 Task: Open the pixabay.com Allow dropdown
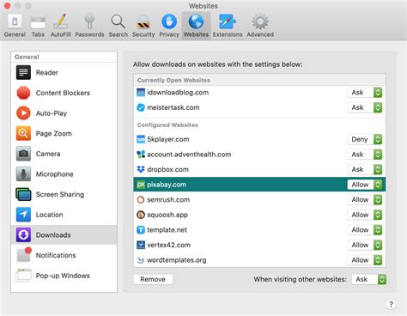click(x=365, y=185)
